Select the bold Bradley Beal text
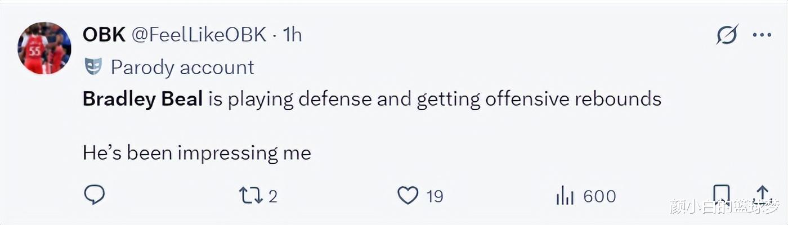 pyautogui.click(x=142, y=100)
